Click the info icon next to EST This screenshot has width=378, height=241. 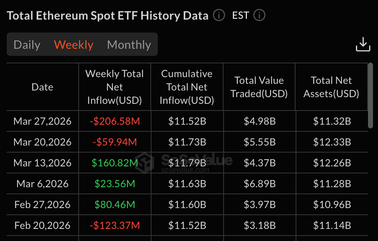(x=259, y=16)
